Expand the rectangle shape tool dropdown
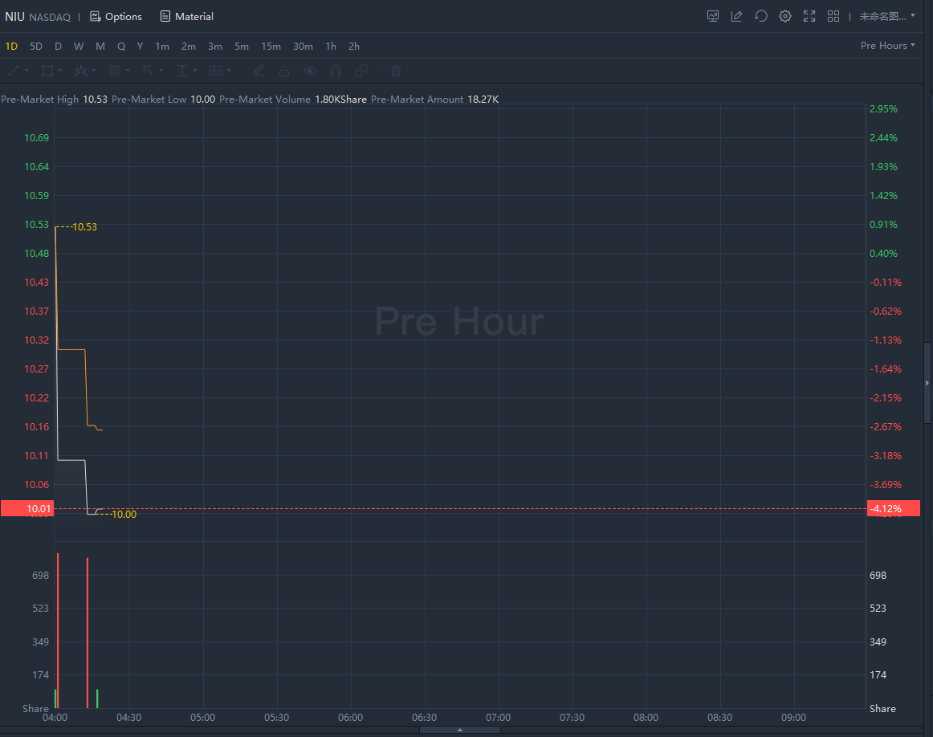933x737 pixels. point(60,71)
